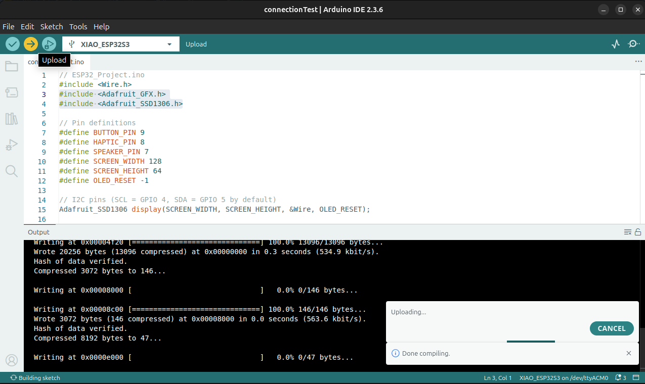Dismiss the Done compiling notification
The height and width of the screenshot is (384, 645).
629,353
